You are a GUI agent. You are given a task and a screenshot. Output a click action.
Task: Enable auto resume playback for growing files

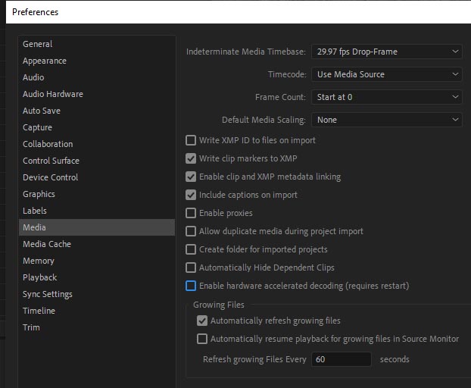click(x=202, y=339)
